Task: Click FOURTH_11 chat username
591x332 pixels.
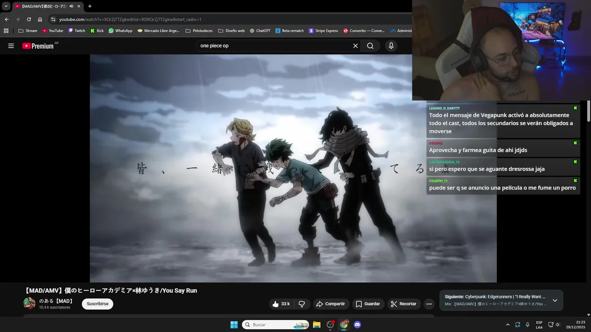Action: point(438,181)
